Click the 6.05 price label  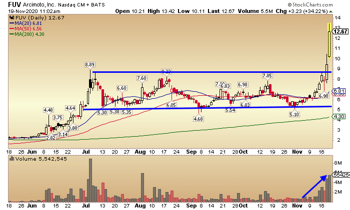pyautogui.click(x=171, y=105)
